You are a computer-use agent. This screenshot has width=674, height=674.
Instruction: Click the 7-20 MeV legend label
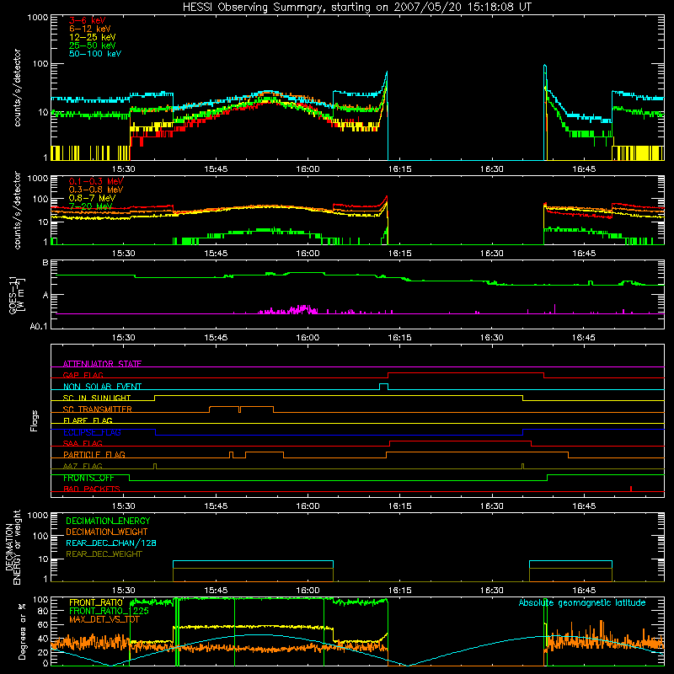(90, 206)
